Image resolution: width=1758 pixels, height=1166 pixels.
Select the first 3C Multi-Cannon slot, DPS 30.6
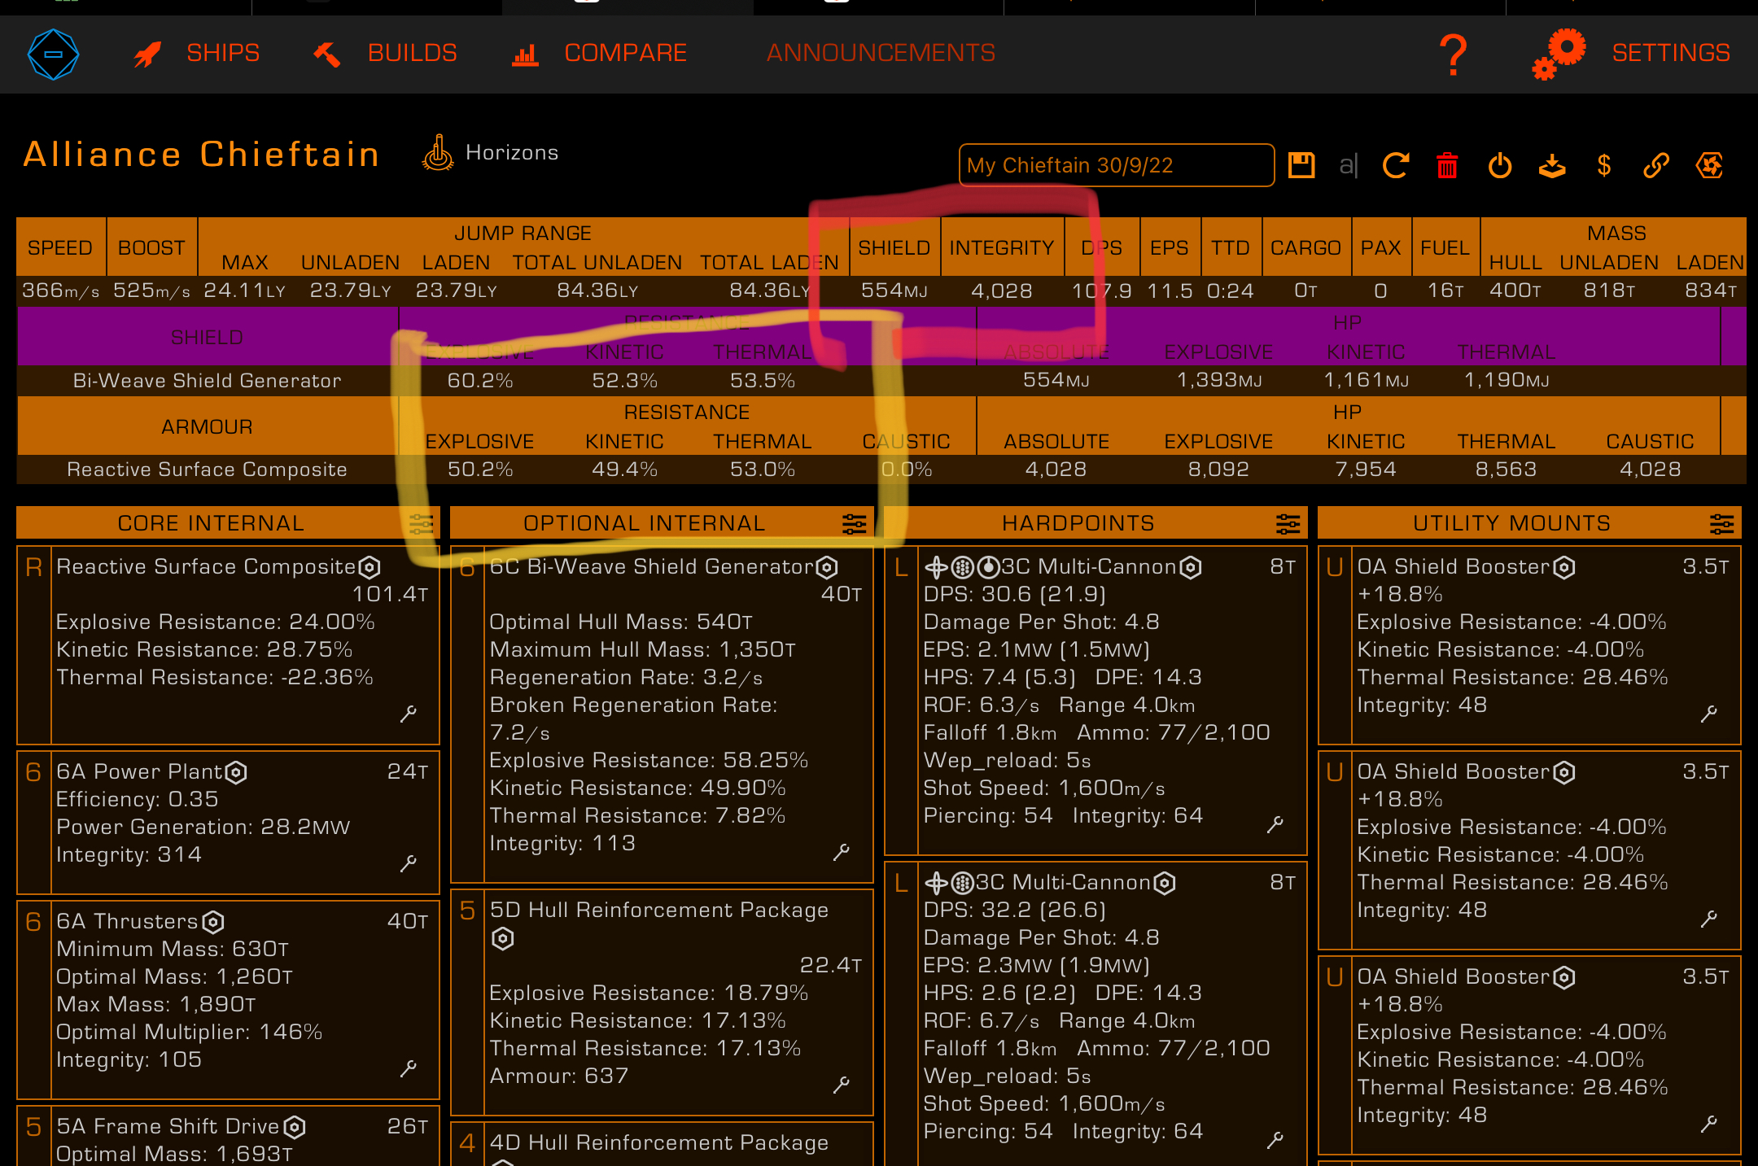tap(1095, 701)
